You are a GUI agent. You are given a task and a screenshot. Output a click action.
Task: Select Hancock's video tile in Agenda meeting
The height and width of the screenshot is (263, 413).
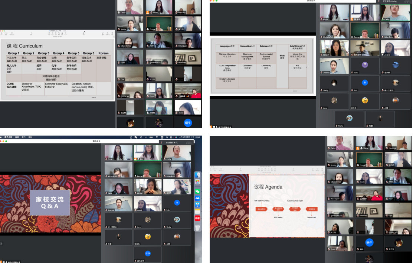398,143
